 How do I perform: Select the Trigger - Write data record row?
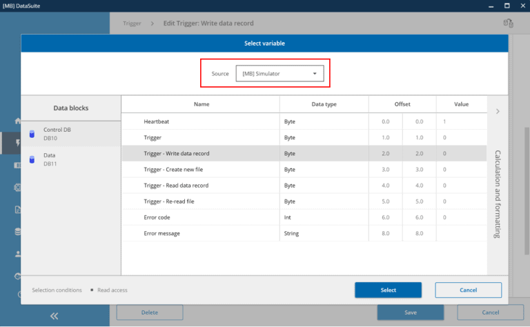pyautogui.click(x=304, y=153)
